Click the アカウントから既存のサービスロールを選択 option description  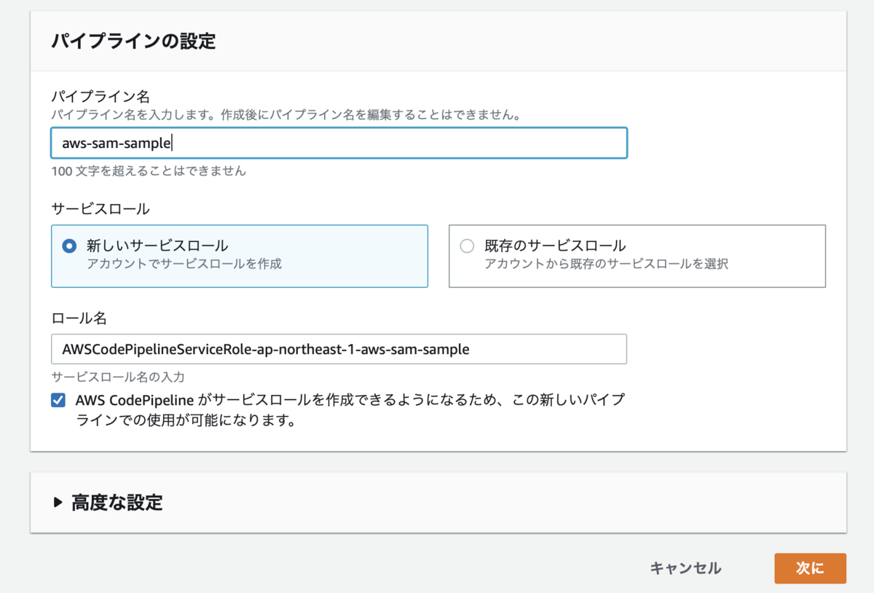click(x=606, y=264)
